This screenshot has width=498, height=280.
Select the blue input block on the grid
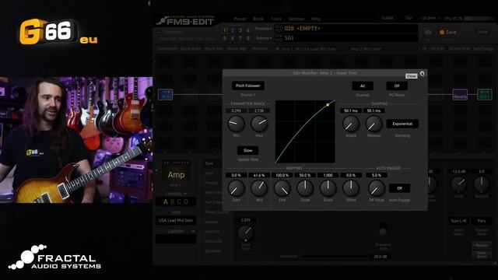tap(166, 95)
